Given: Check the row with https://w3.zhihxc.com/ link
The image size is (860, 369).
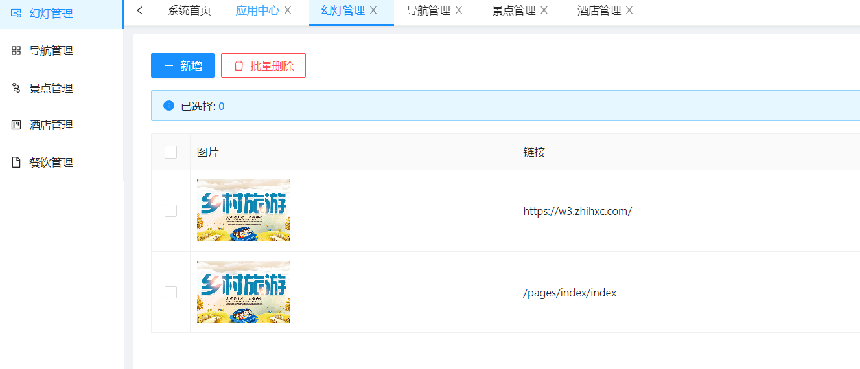Looking at the screenshot, I should tap(170, 210).
